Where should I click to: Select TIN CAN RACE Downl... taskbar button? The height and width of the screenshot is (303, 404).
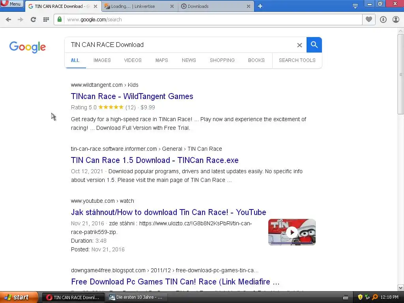pyautogui.click(x=73, y=297)
